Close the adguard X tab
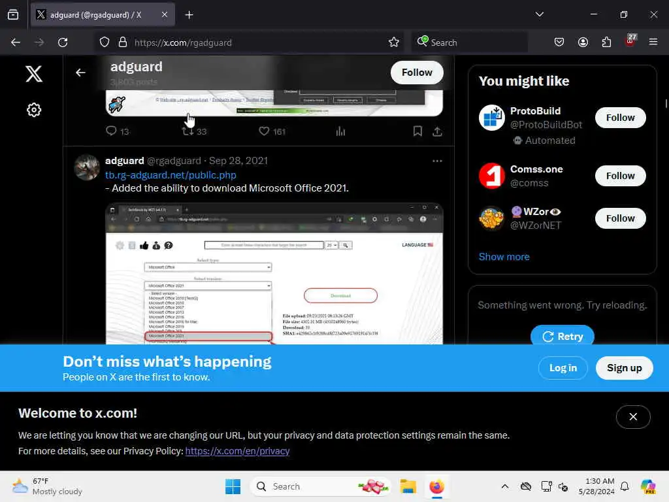This screenshot has width=669, height=502. 165,14
